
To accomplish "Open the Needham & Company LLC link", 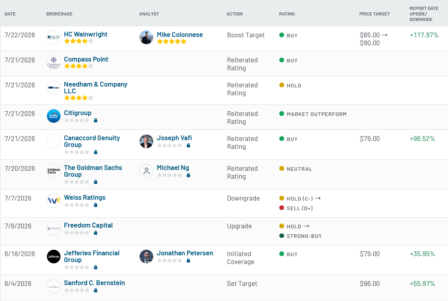I will pos(96,87).
